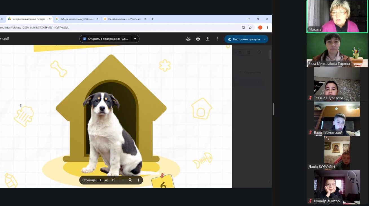Switch Drive to grid view
The width and height of the screenshot is (369, 206).
click(249, 52)
